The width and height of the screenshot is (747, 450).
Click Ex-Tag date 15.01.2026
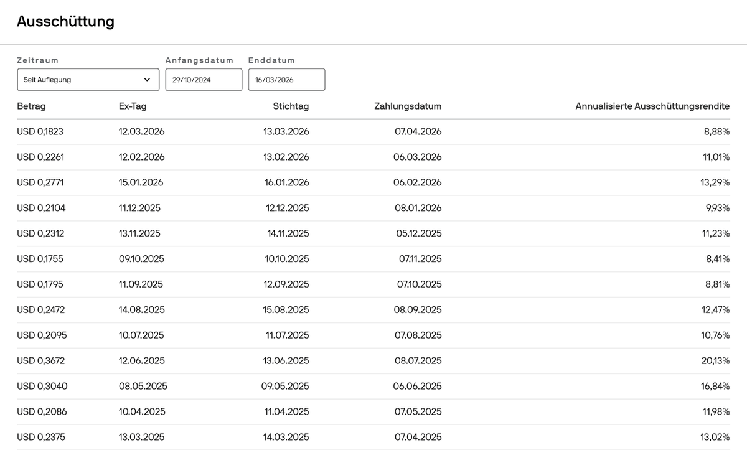(141, 183)
